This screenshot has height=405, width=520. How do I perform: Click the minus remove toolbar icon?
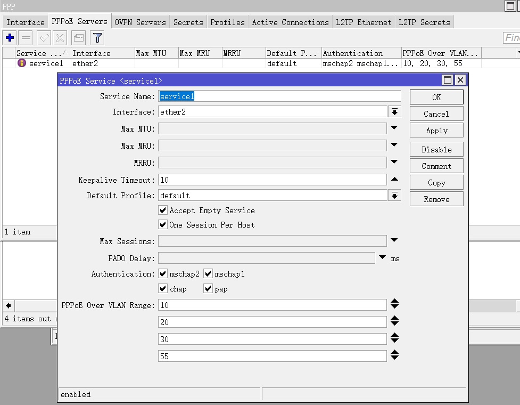27,38
